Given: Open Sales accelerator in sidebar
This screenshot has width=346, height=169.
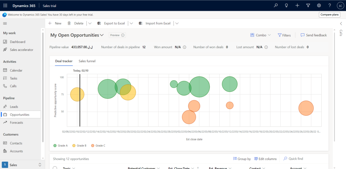Looking at the screenshot, I should click(x=18, y=50).
